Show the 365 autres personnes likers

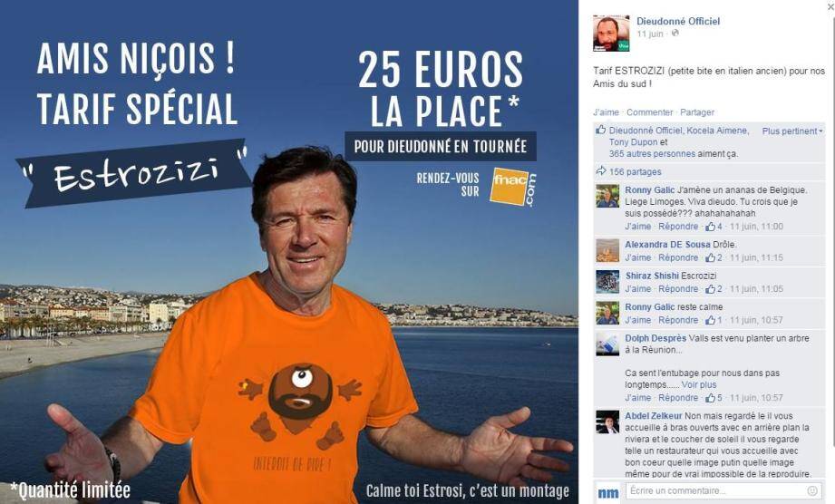coord(652,154)
